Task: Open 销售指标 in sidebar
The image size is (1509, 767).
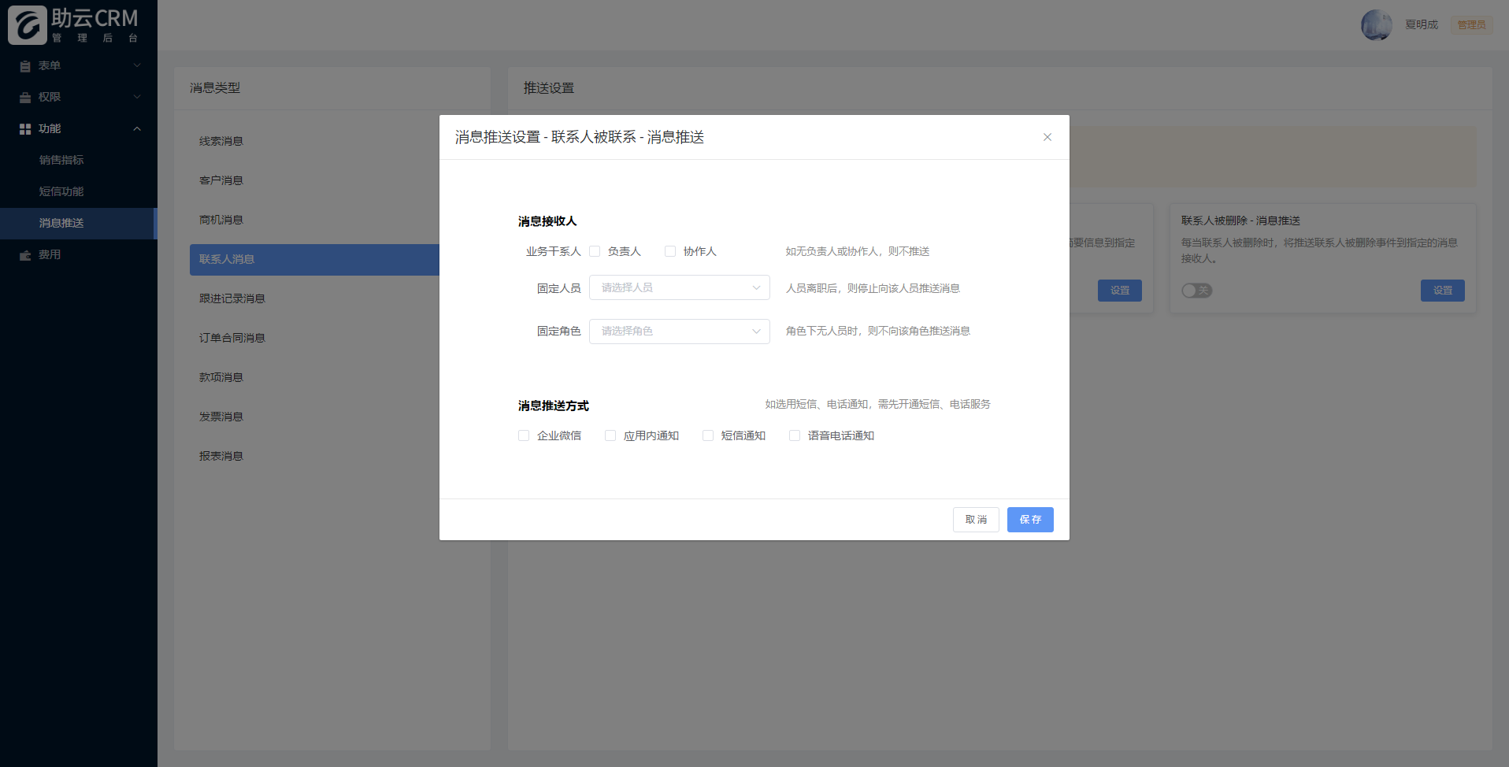Action: click(x=79, y=161)
